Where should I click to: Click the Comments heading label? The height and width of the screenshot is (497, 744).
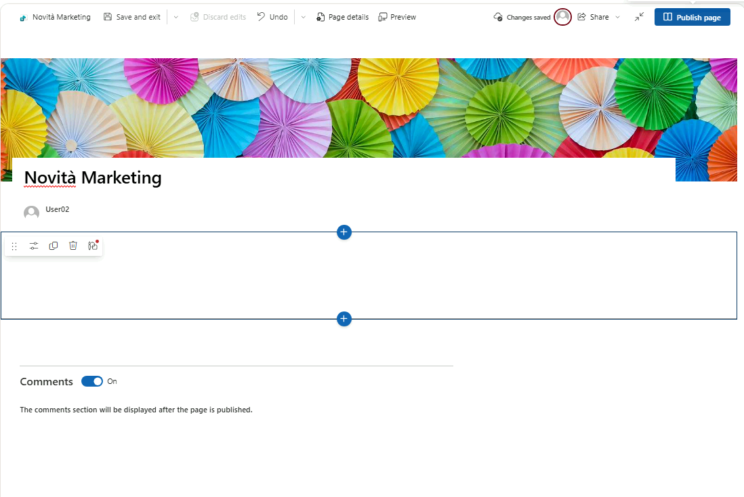tap(47, 382)
